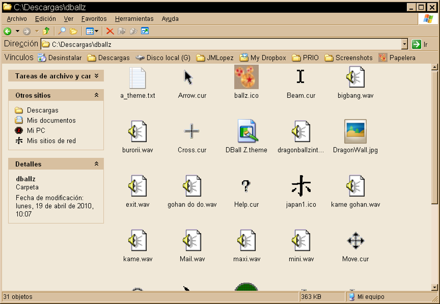
Task: Open the Archivo menu
Action: (17, 19)
